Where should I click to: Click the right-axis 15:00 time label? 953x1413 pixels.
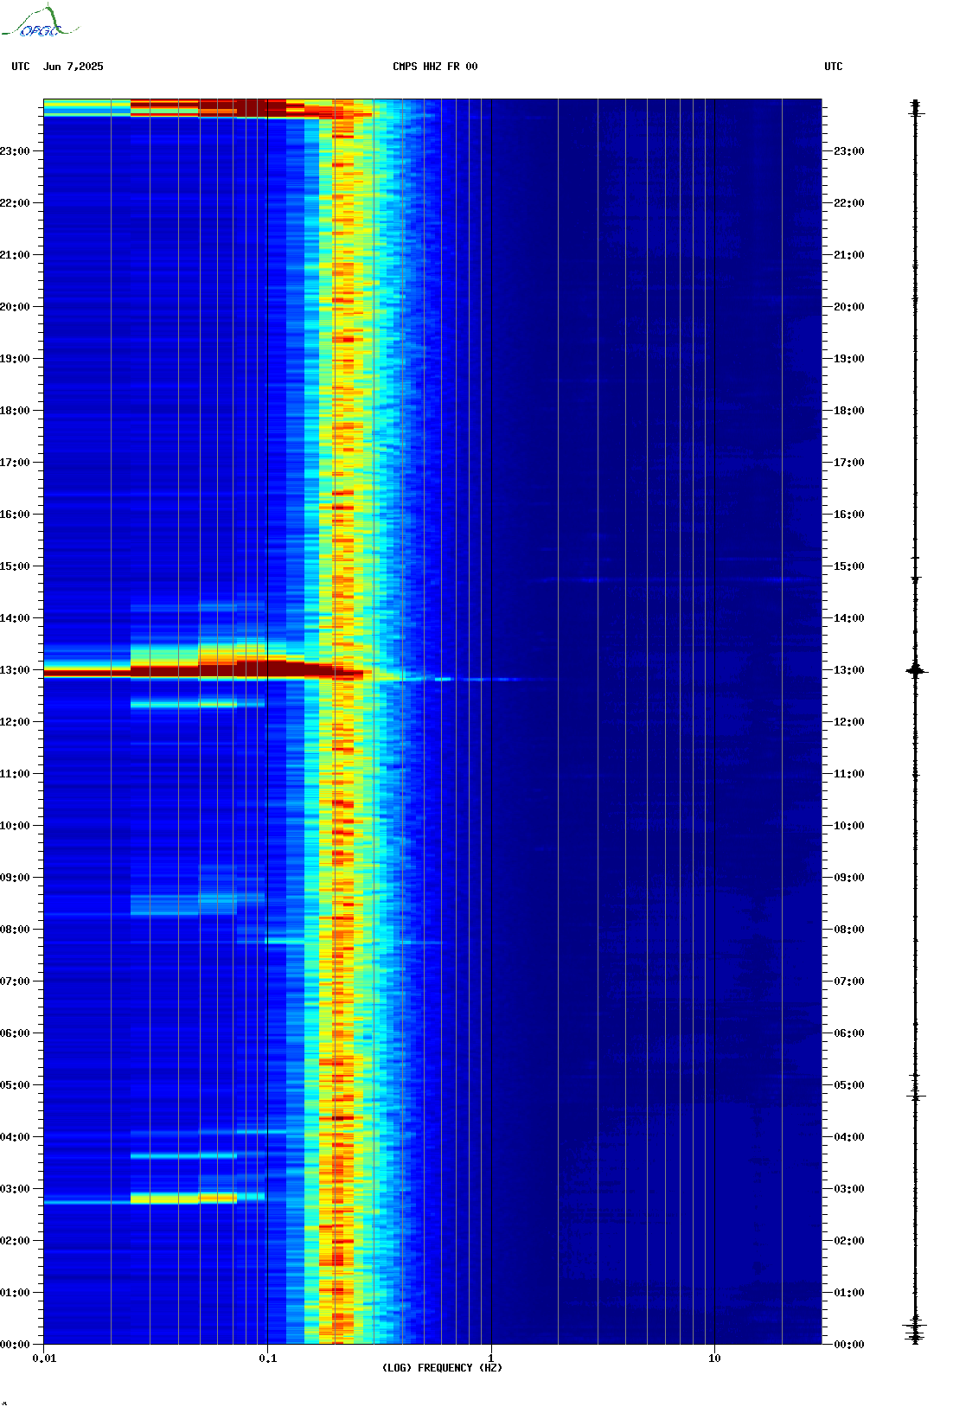point(849,566)
